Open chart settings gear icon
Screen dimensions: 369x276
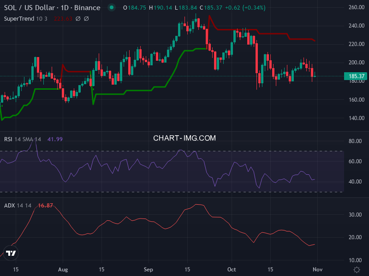(357, 269)
